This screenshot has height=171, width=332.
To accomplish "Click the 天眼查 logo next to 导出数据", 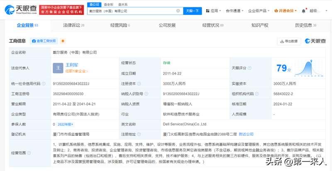I will (x=315, y=41).
